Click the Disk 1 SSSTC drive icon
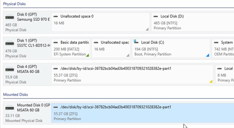 click(10, 43)
